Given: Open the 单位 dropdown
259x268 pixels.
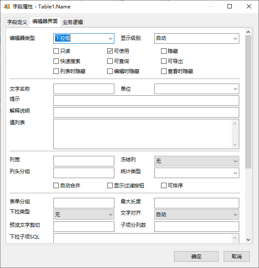Looking at the screenshot, I should 196,89.
